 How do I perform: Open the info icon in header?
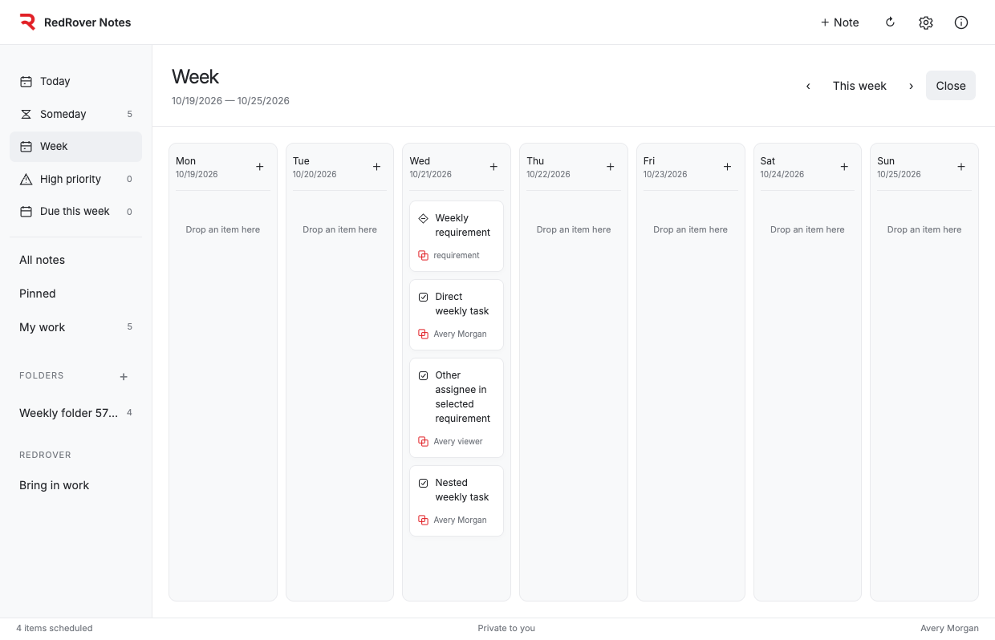pos(961,22)
